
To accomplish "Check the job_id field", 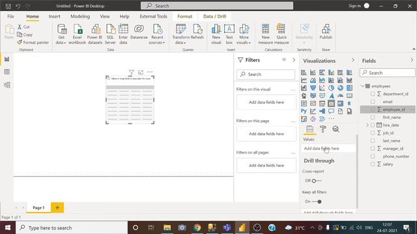I will tap(373, 133).
